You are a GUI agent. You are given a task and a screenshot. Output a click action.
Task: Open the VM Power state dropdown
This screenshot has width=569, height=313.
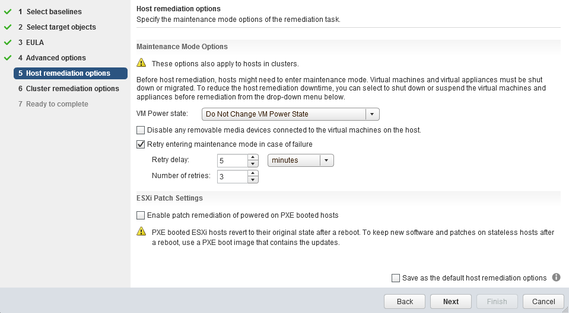[291, 114]
